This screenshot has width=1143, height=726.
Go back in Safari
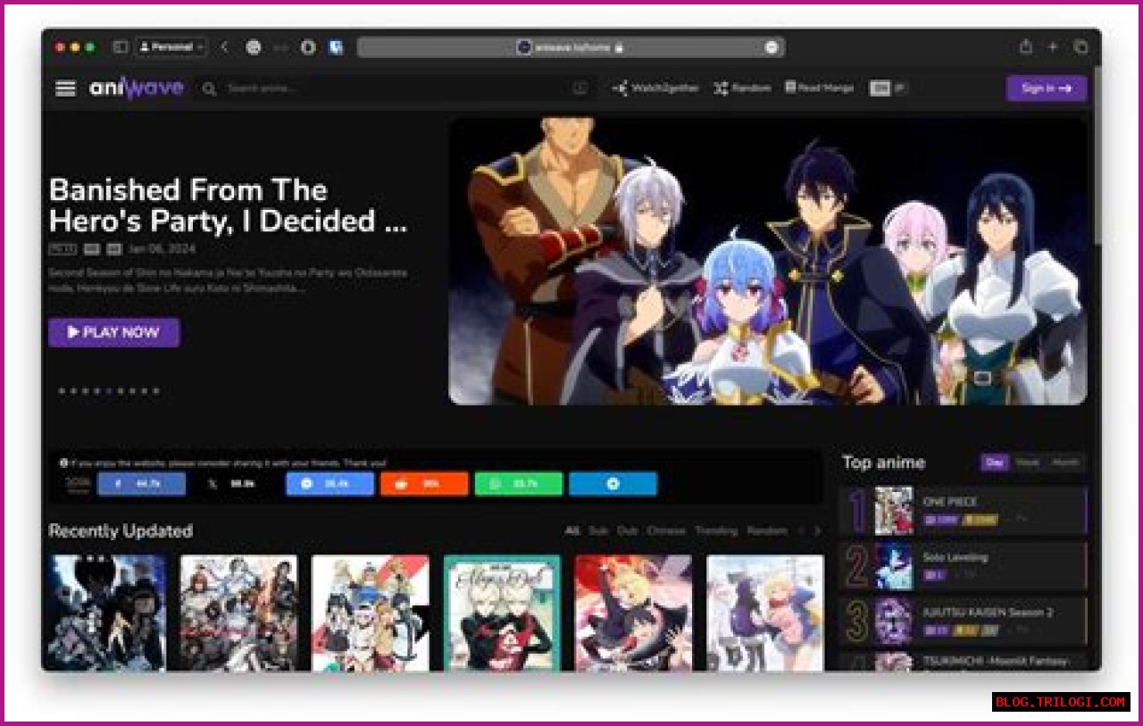[x=224, y=46]
